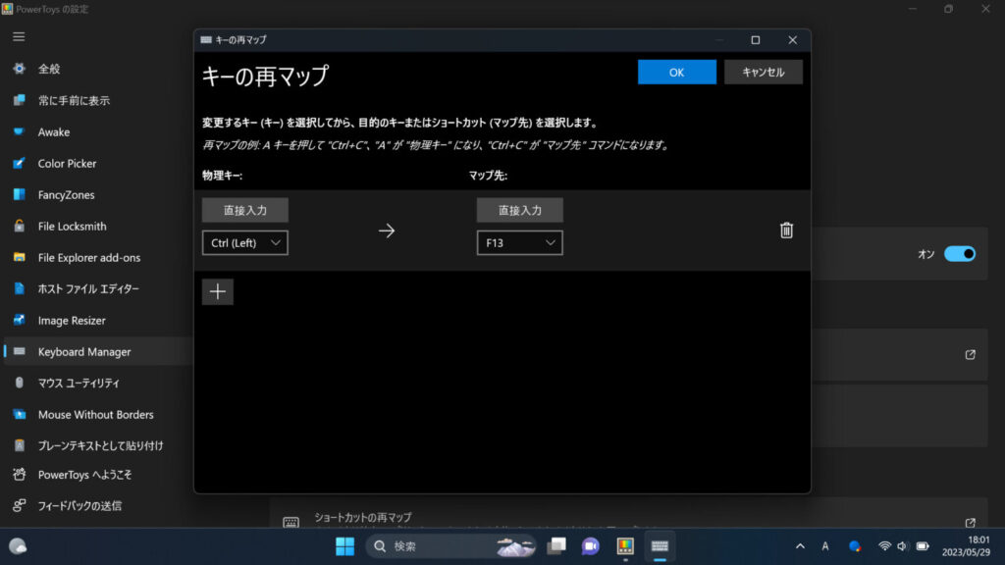The width and height of the screenshot is (1005, 565).
Task: Open external link icon beside ショートカットの再マップ
Action: click(x=971, y=522)
